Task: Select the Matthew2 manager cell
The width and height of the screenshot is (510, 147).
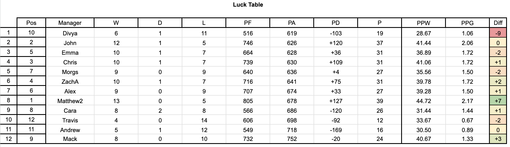Action: click(70, 101)
